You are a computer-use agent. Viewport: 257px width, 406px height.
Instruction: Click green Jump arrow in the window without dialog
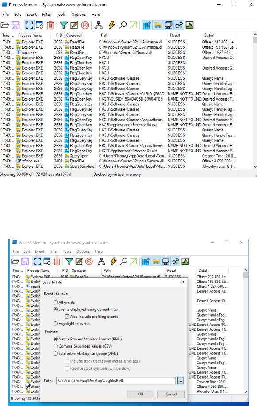(x=133, y=25)
